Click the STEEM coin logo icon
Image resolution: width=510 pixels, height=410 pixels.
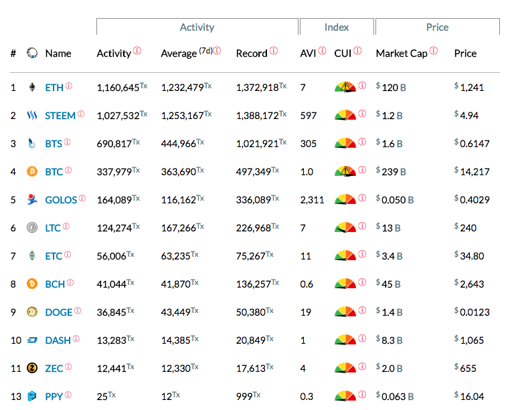click(32, 115)
